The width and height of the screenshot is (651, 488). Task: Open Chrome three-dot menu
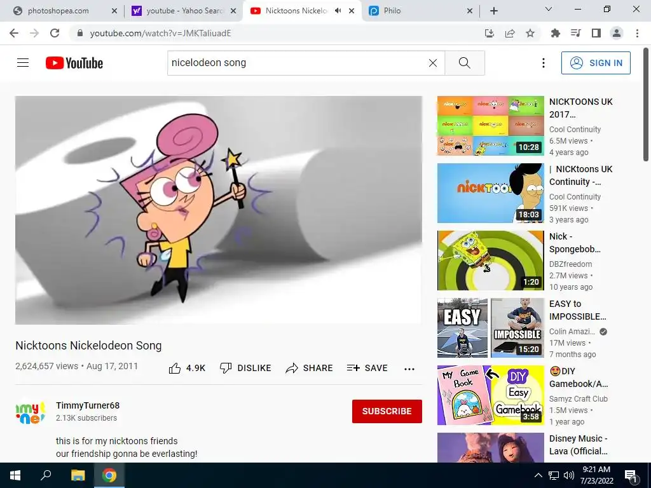(x=637, y=33)
